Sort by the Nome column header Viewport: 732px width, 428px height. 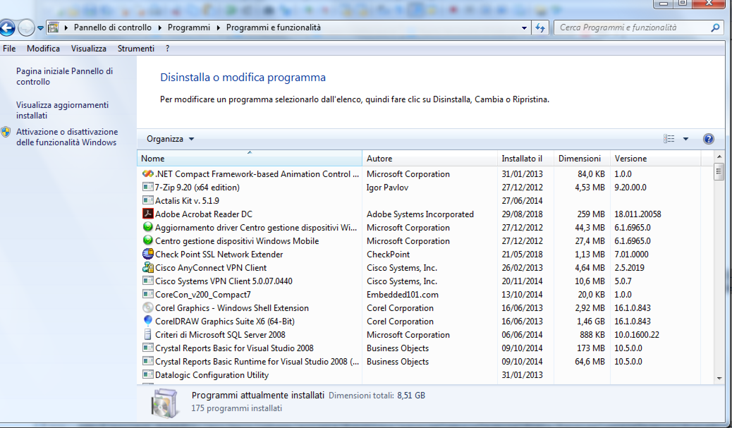click(250, 158)
